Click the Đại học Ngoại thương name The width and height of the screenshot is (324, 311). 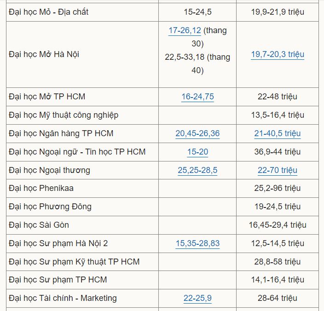pyautogui.click(x=49, y=170)
